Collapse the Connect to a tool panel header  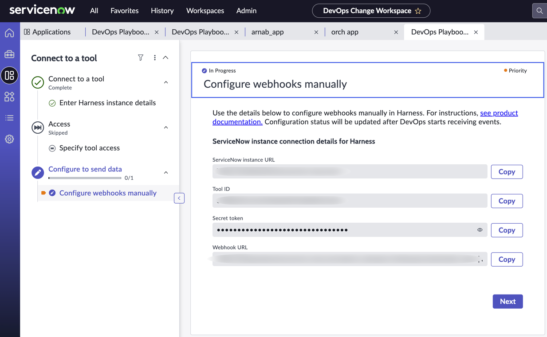tap(165, 58)
